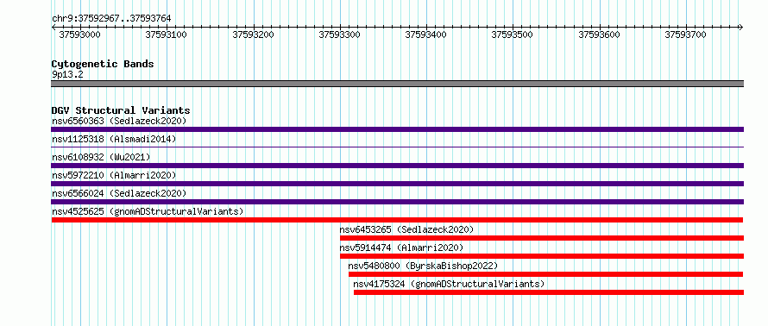Select the nsv6108932 purple variant bar

click(x=397, y=166)
